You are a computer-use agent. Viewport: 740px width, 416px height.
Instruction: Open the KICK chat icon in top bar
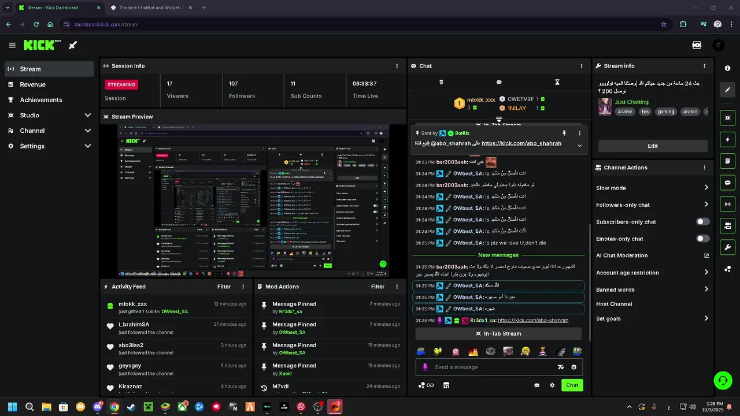coord(697,45)
